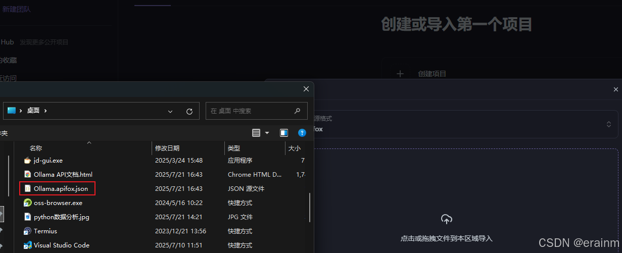Click the 在 桌面 中搜索 search field
The width and height of the screenshot is (622, 253).
(x=257, y=111)
